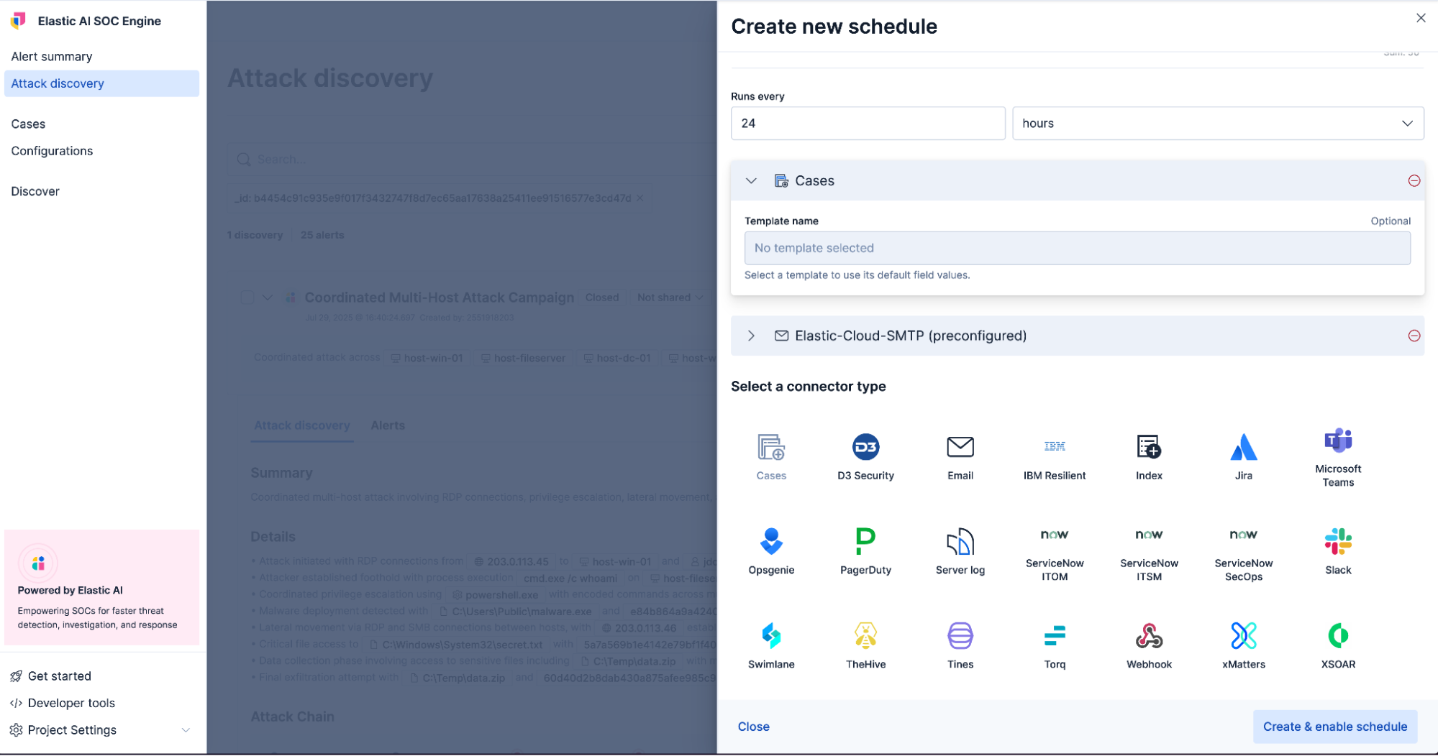Open the Template name selector
Viewport: 1438px width, 756px height.
coord(1077,248)
